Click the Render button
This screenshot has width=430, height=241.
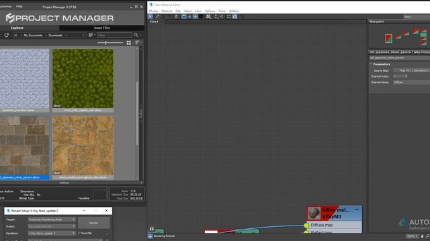(x=94, y=223)
